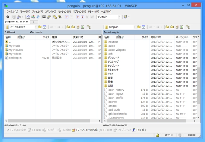Open directory folder icon in local panel

pyautogui.click(x=39, y=27)
